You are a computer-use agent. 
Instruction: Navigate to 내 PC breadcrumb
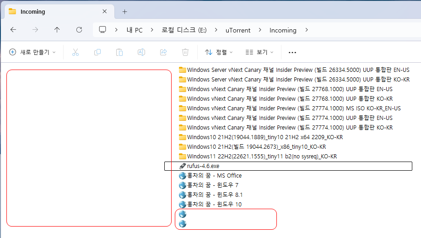tap(135, 30)
